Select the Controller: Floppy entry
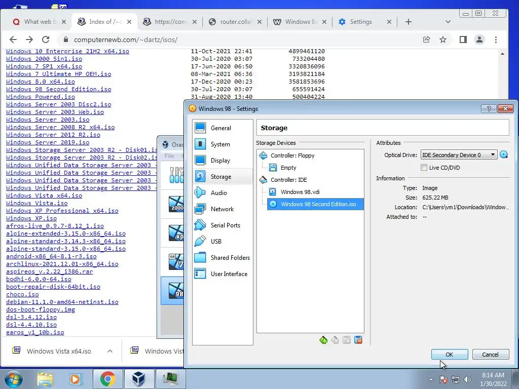The height and width of the screenshot is (389, 519). 292,155
